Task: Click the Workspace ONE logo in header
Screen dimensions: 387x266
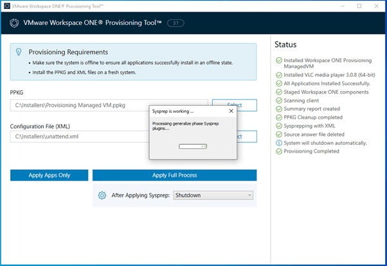Action: point(14,23)
